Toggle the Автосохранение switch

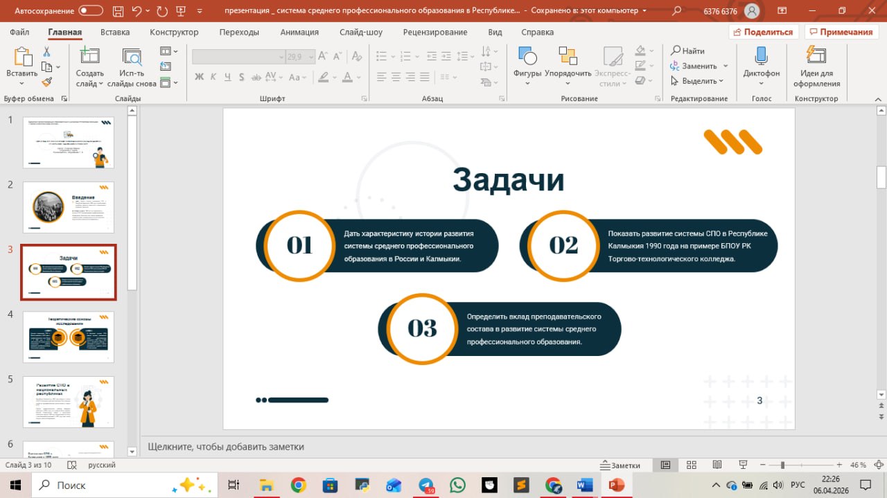tap(91, 10)
